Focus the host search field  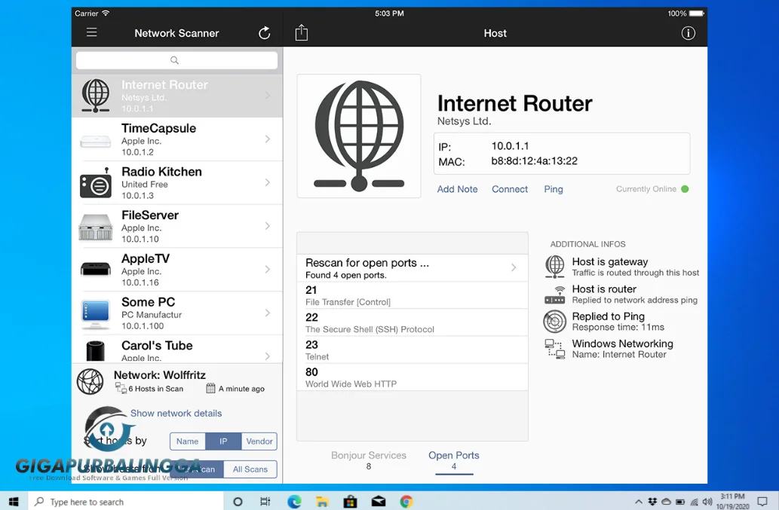click(x=176, y=60)
